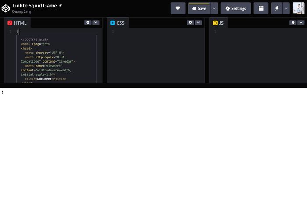Visit the Quang Sang author link
Viewport: 307px width, 199px height.
(21, 12)
